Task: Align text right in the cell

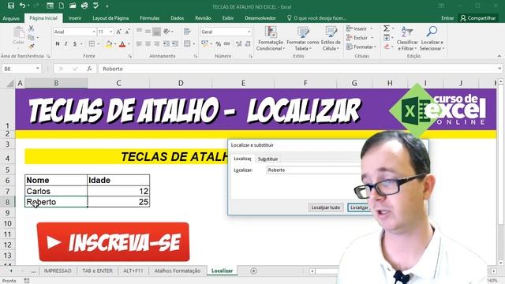Action: [156, 44]
